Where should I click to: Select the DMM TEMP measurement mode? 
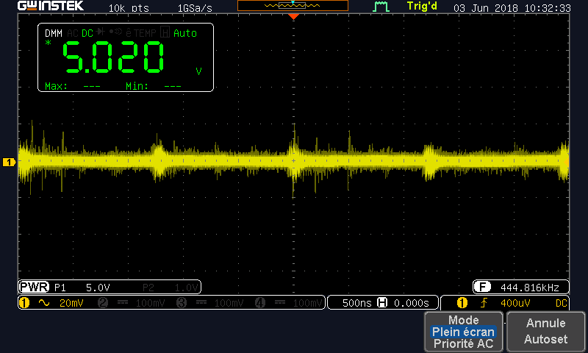(x=145, y=33)
